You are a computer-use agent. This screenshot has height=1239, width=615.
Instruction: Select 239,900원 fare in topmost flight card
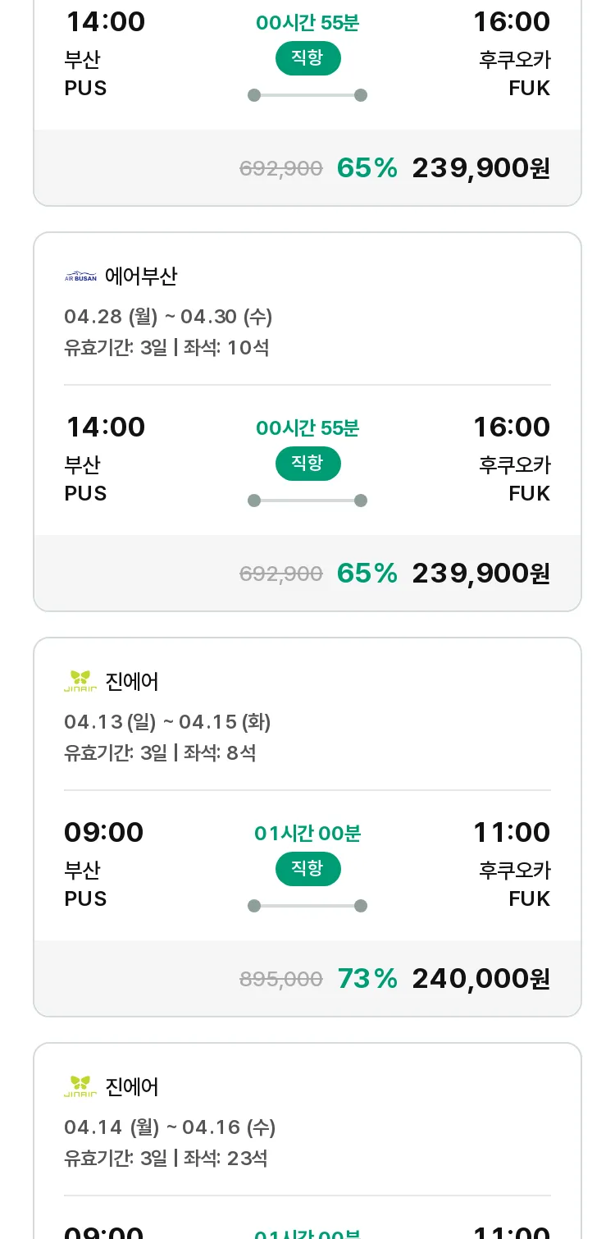[481, 167]
